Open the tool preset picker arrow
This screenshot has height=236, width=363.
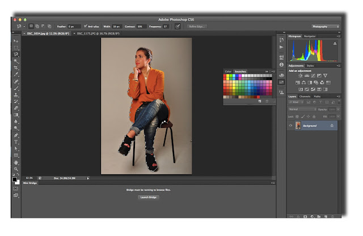[x=24, y=27]
